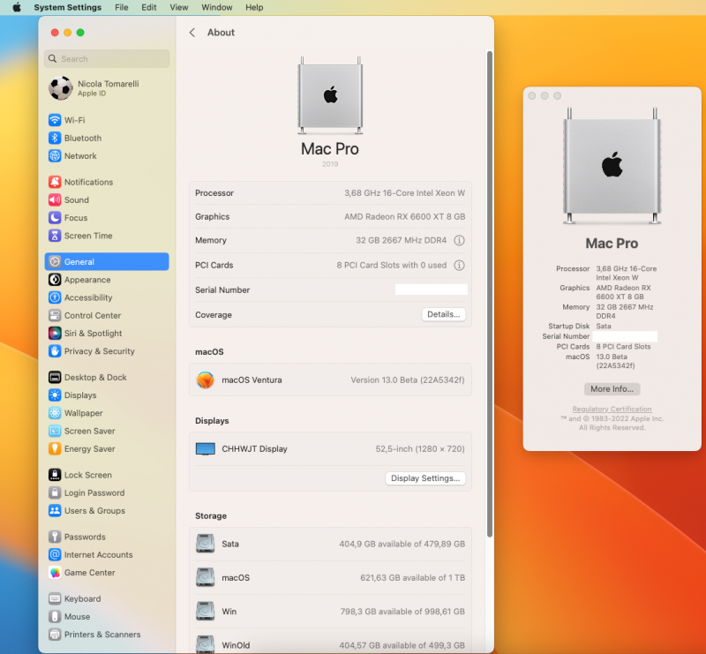Open Game Center icon in sidebar
Viewport: 706px width, 654px height.
click(55, 573)
